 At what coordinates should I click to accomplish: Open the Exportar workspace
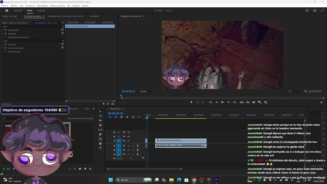tap(41, 10)
